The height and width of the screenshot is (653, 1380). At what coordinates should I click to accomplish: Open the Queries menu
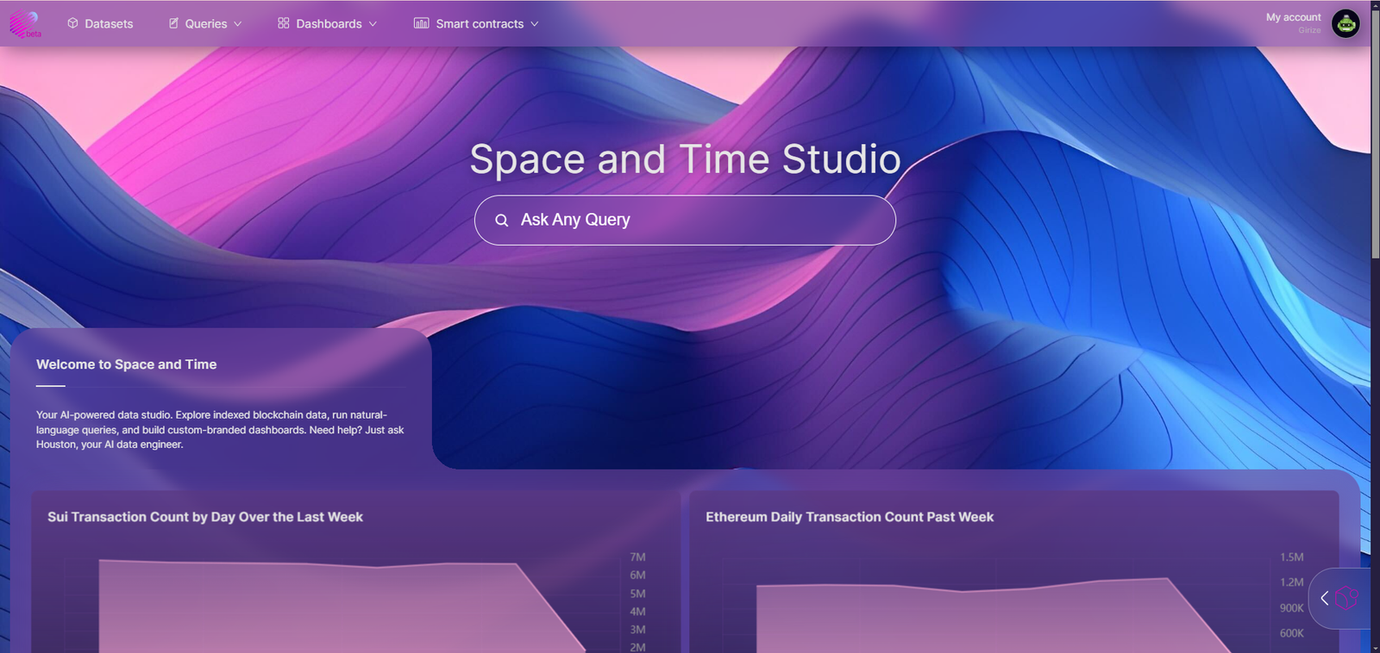[205, 23]
